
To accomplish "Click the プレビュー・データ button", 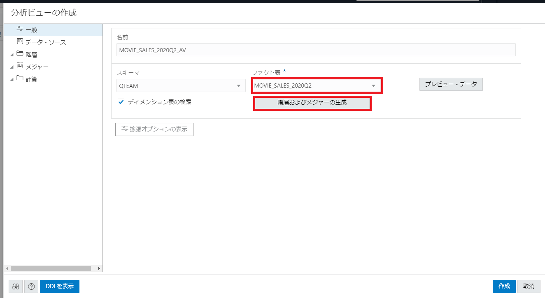I will point(451,84).
